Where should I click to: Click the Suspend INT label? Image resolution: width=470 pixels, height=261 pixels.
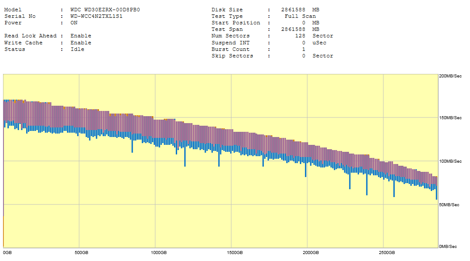(x=231, y=43)
